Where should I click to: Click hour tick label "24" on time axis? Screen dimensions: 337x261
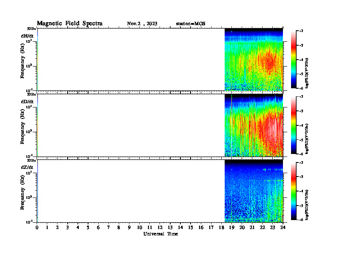283,228
